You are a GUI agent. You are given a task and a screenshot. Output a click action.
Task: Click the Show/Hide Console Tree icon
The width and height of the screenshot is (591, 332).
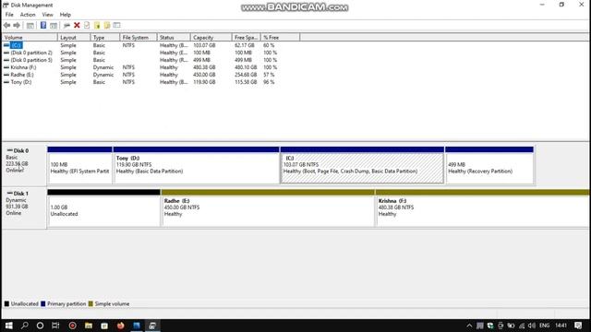pos(30,25)
